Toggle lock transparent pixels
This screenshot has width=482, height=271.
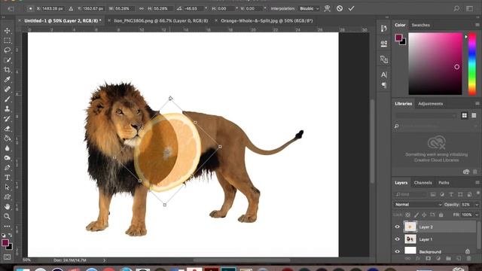407,215
